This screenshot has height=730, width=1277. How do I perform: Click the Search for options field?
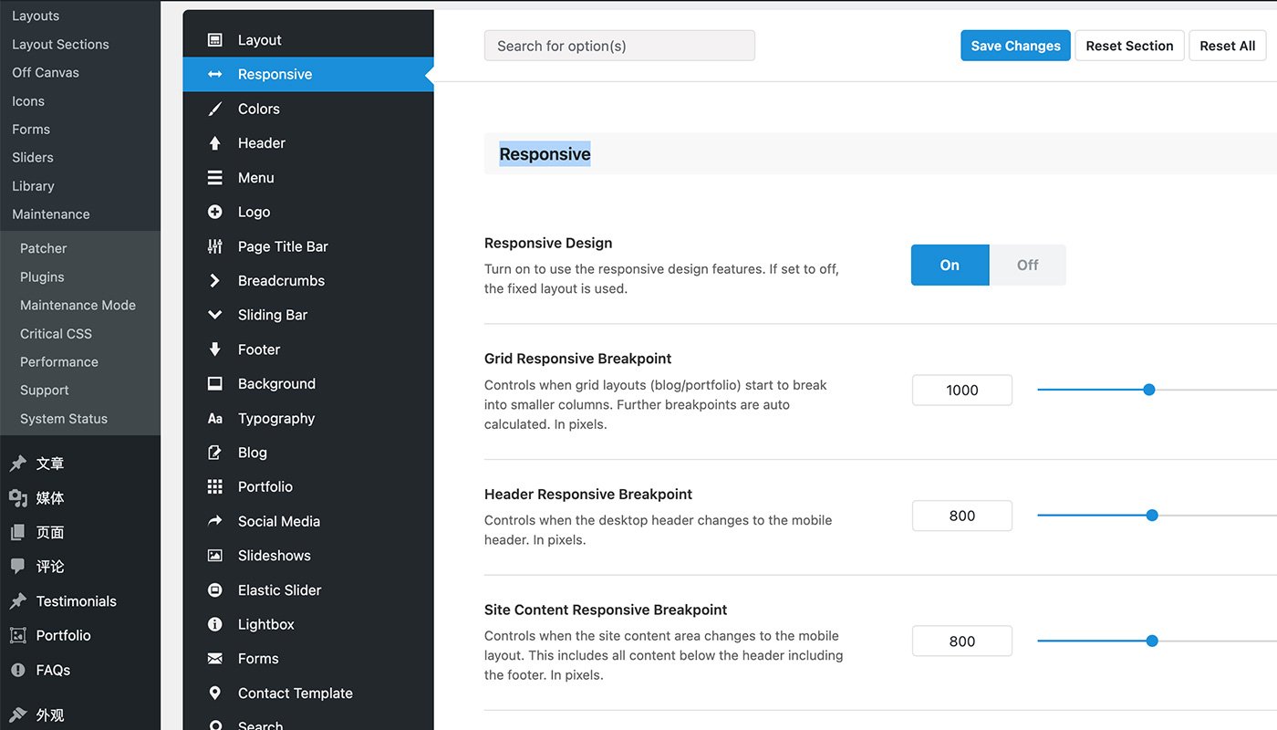point(619,46)
